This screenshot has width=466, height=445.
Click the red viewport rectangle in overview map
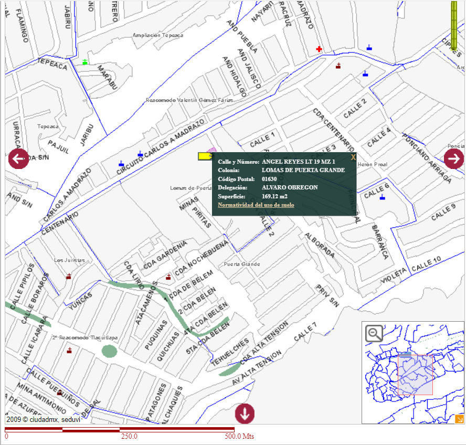pos(415,375)
